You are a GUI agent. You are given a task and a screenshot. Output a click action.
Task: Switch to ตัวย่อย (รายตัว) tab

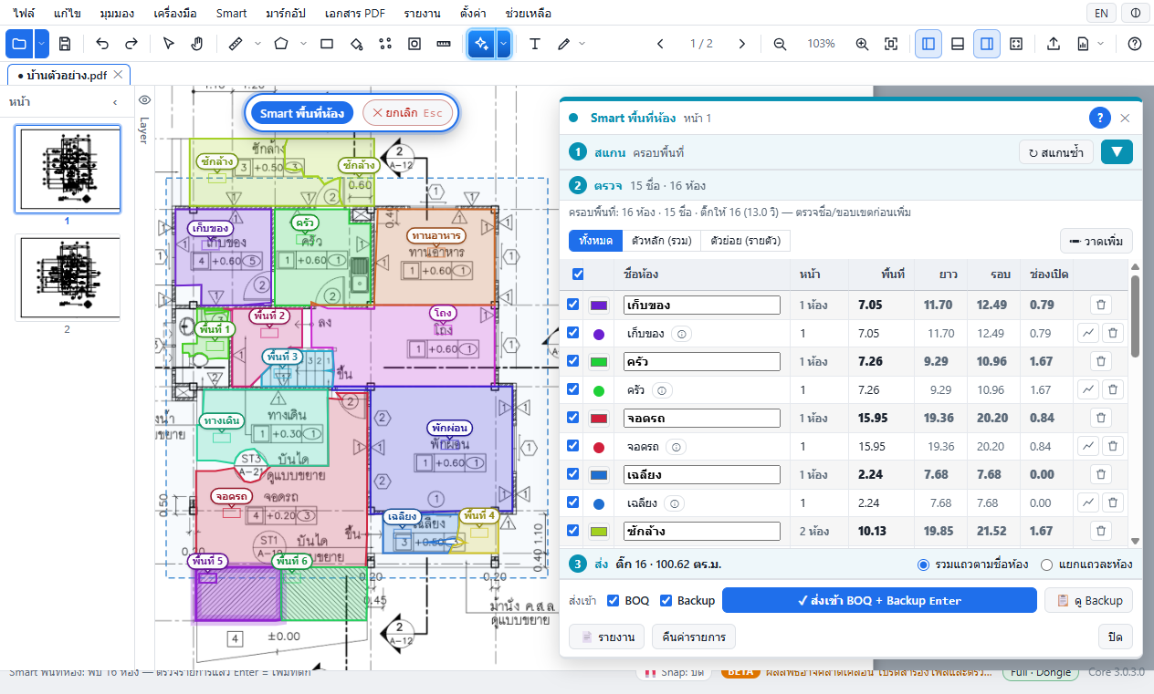pyautogui.click(x=745, y=241)
